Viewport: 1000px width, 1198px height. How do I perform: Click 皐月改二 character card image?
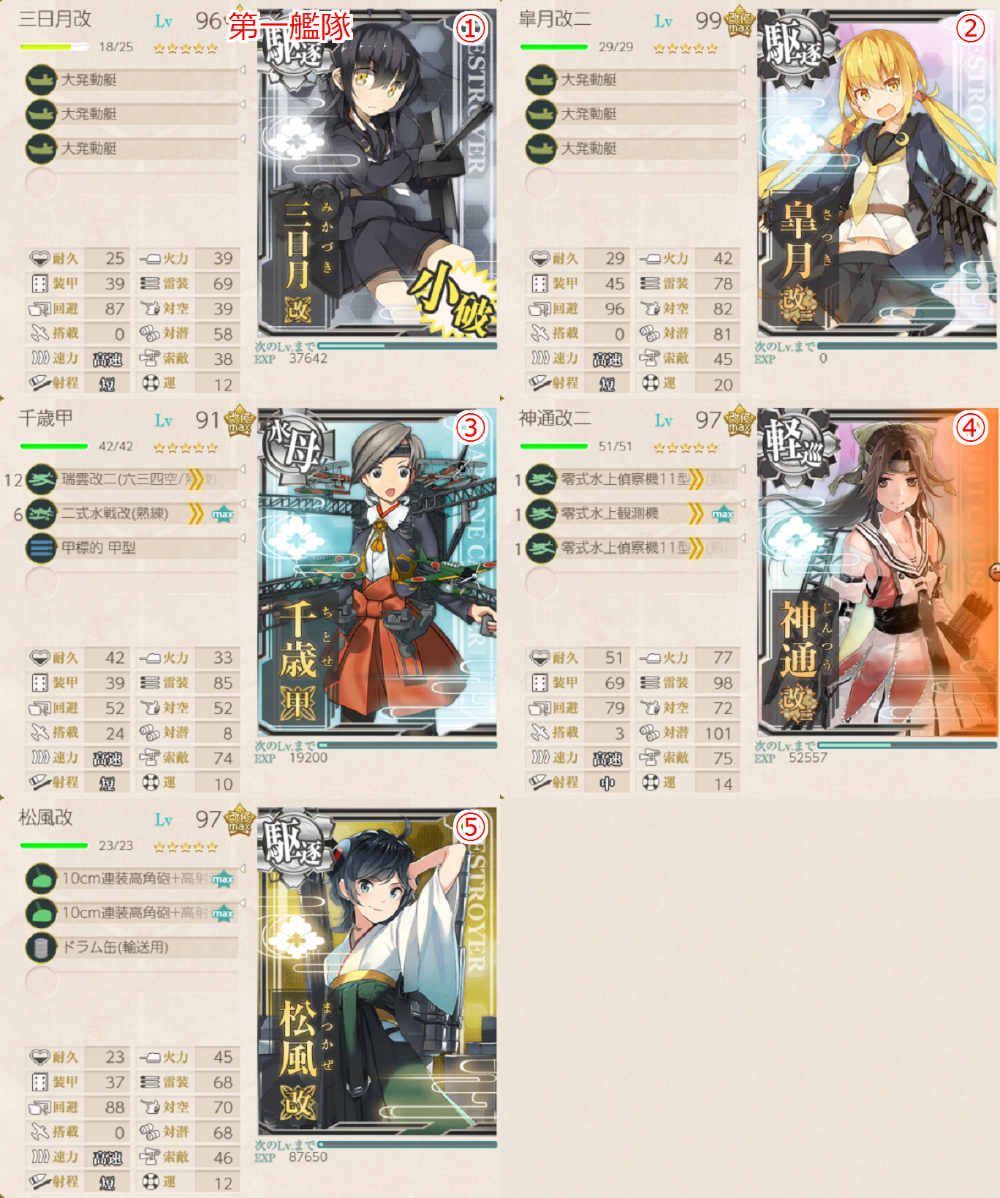(877, 173)
